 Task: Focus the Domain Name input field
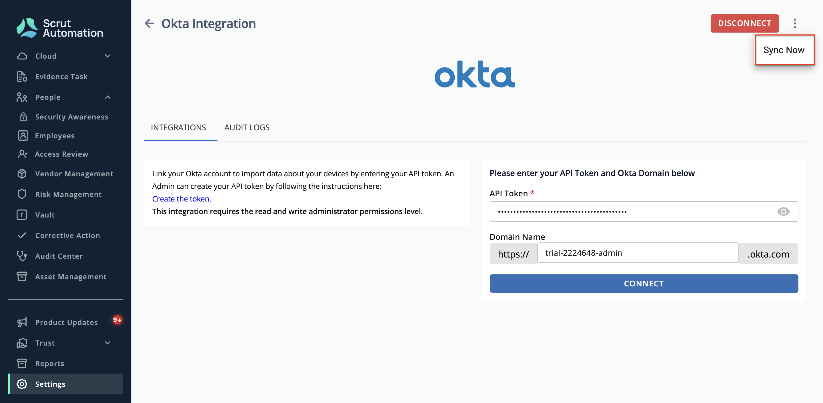pos(638,253)
